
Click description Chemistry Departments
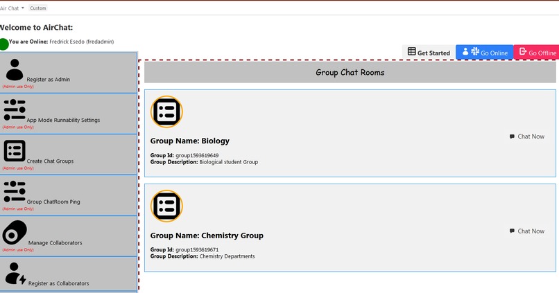227,256
